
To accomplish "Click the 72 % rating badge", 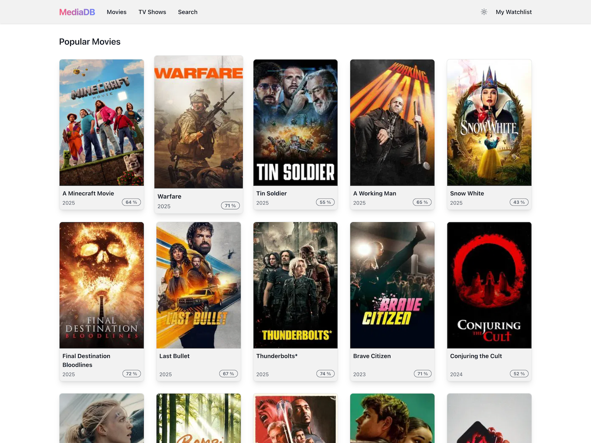I will [131, 374].
